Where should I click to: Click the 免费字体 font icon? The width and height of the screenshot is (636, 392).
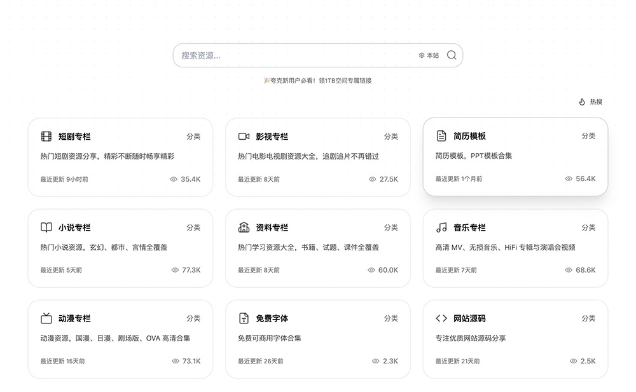pyautogui.click(x=244, y=318)
